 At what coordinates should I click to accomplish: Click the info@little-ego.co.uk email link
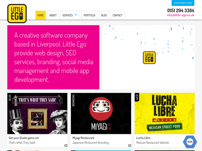tap(180, 15)
